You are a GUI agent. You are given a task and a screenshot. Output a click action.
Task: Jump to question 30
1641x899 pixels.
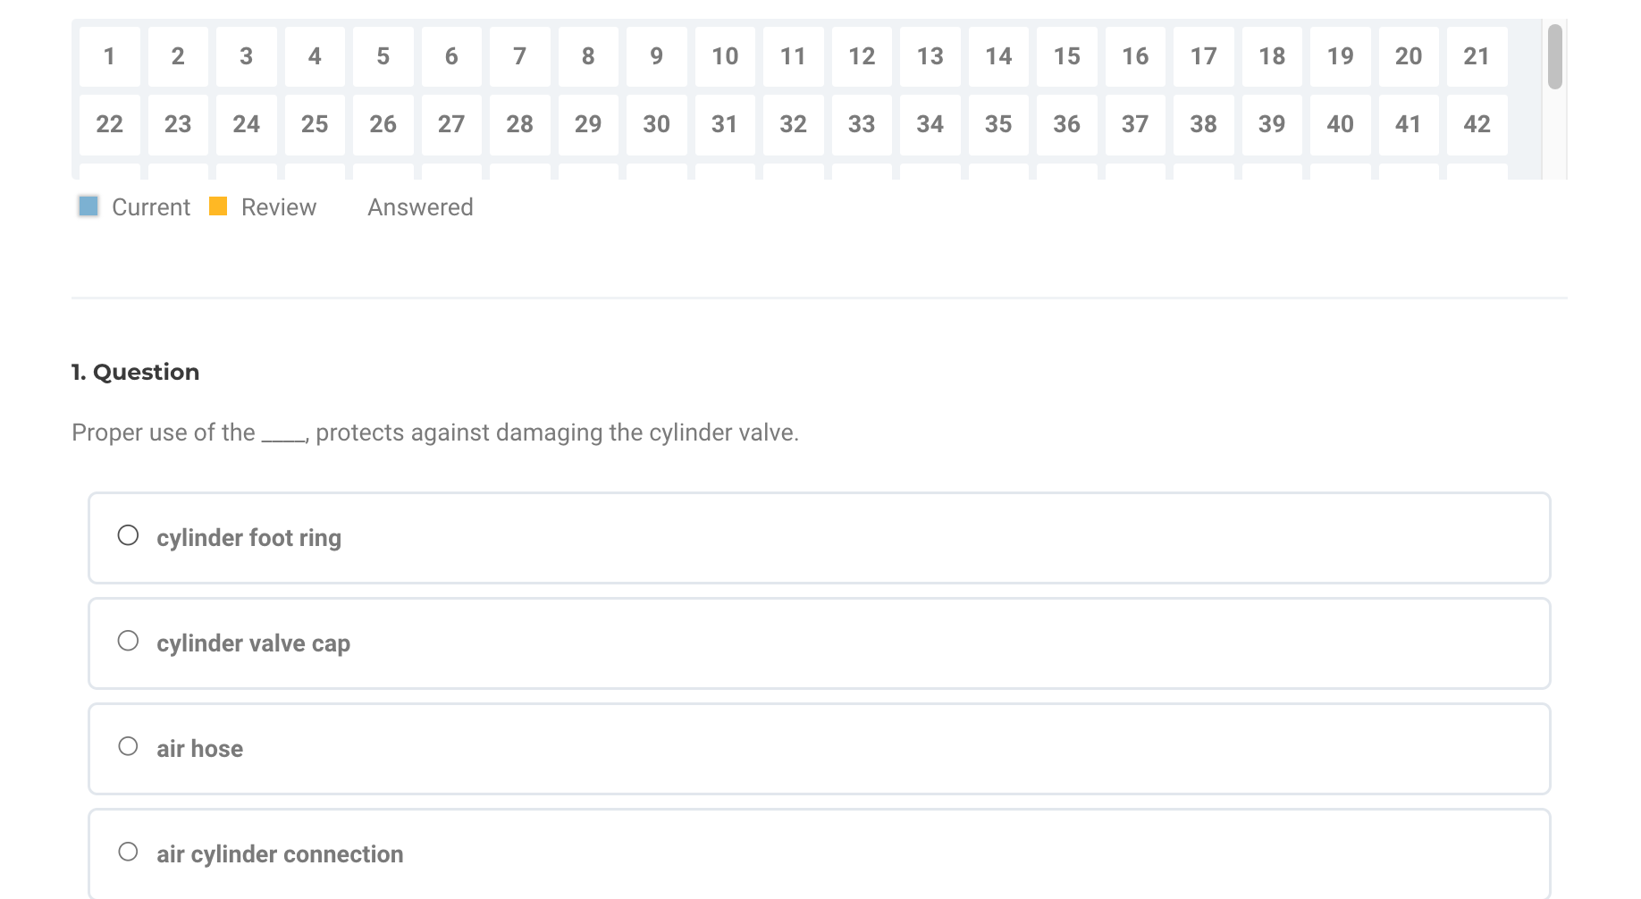tap(656, 124)
